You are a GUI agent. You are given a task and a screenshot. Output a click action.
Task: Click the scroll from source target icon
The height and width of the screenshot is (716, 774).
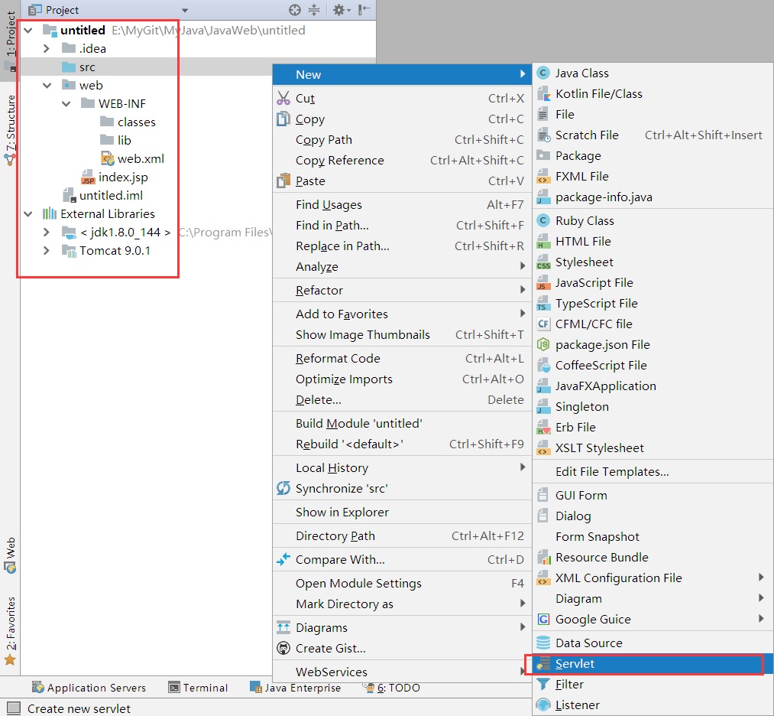[x=295, y=10]
